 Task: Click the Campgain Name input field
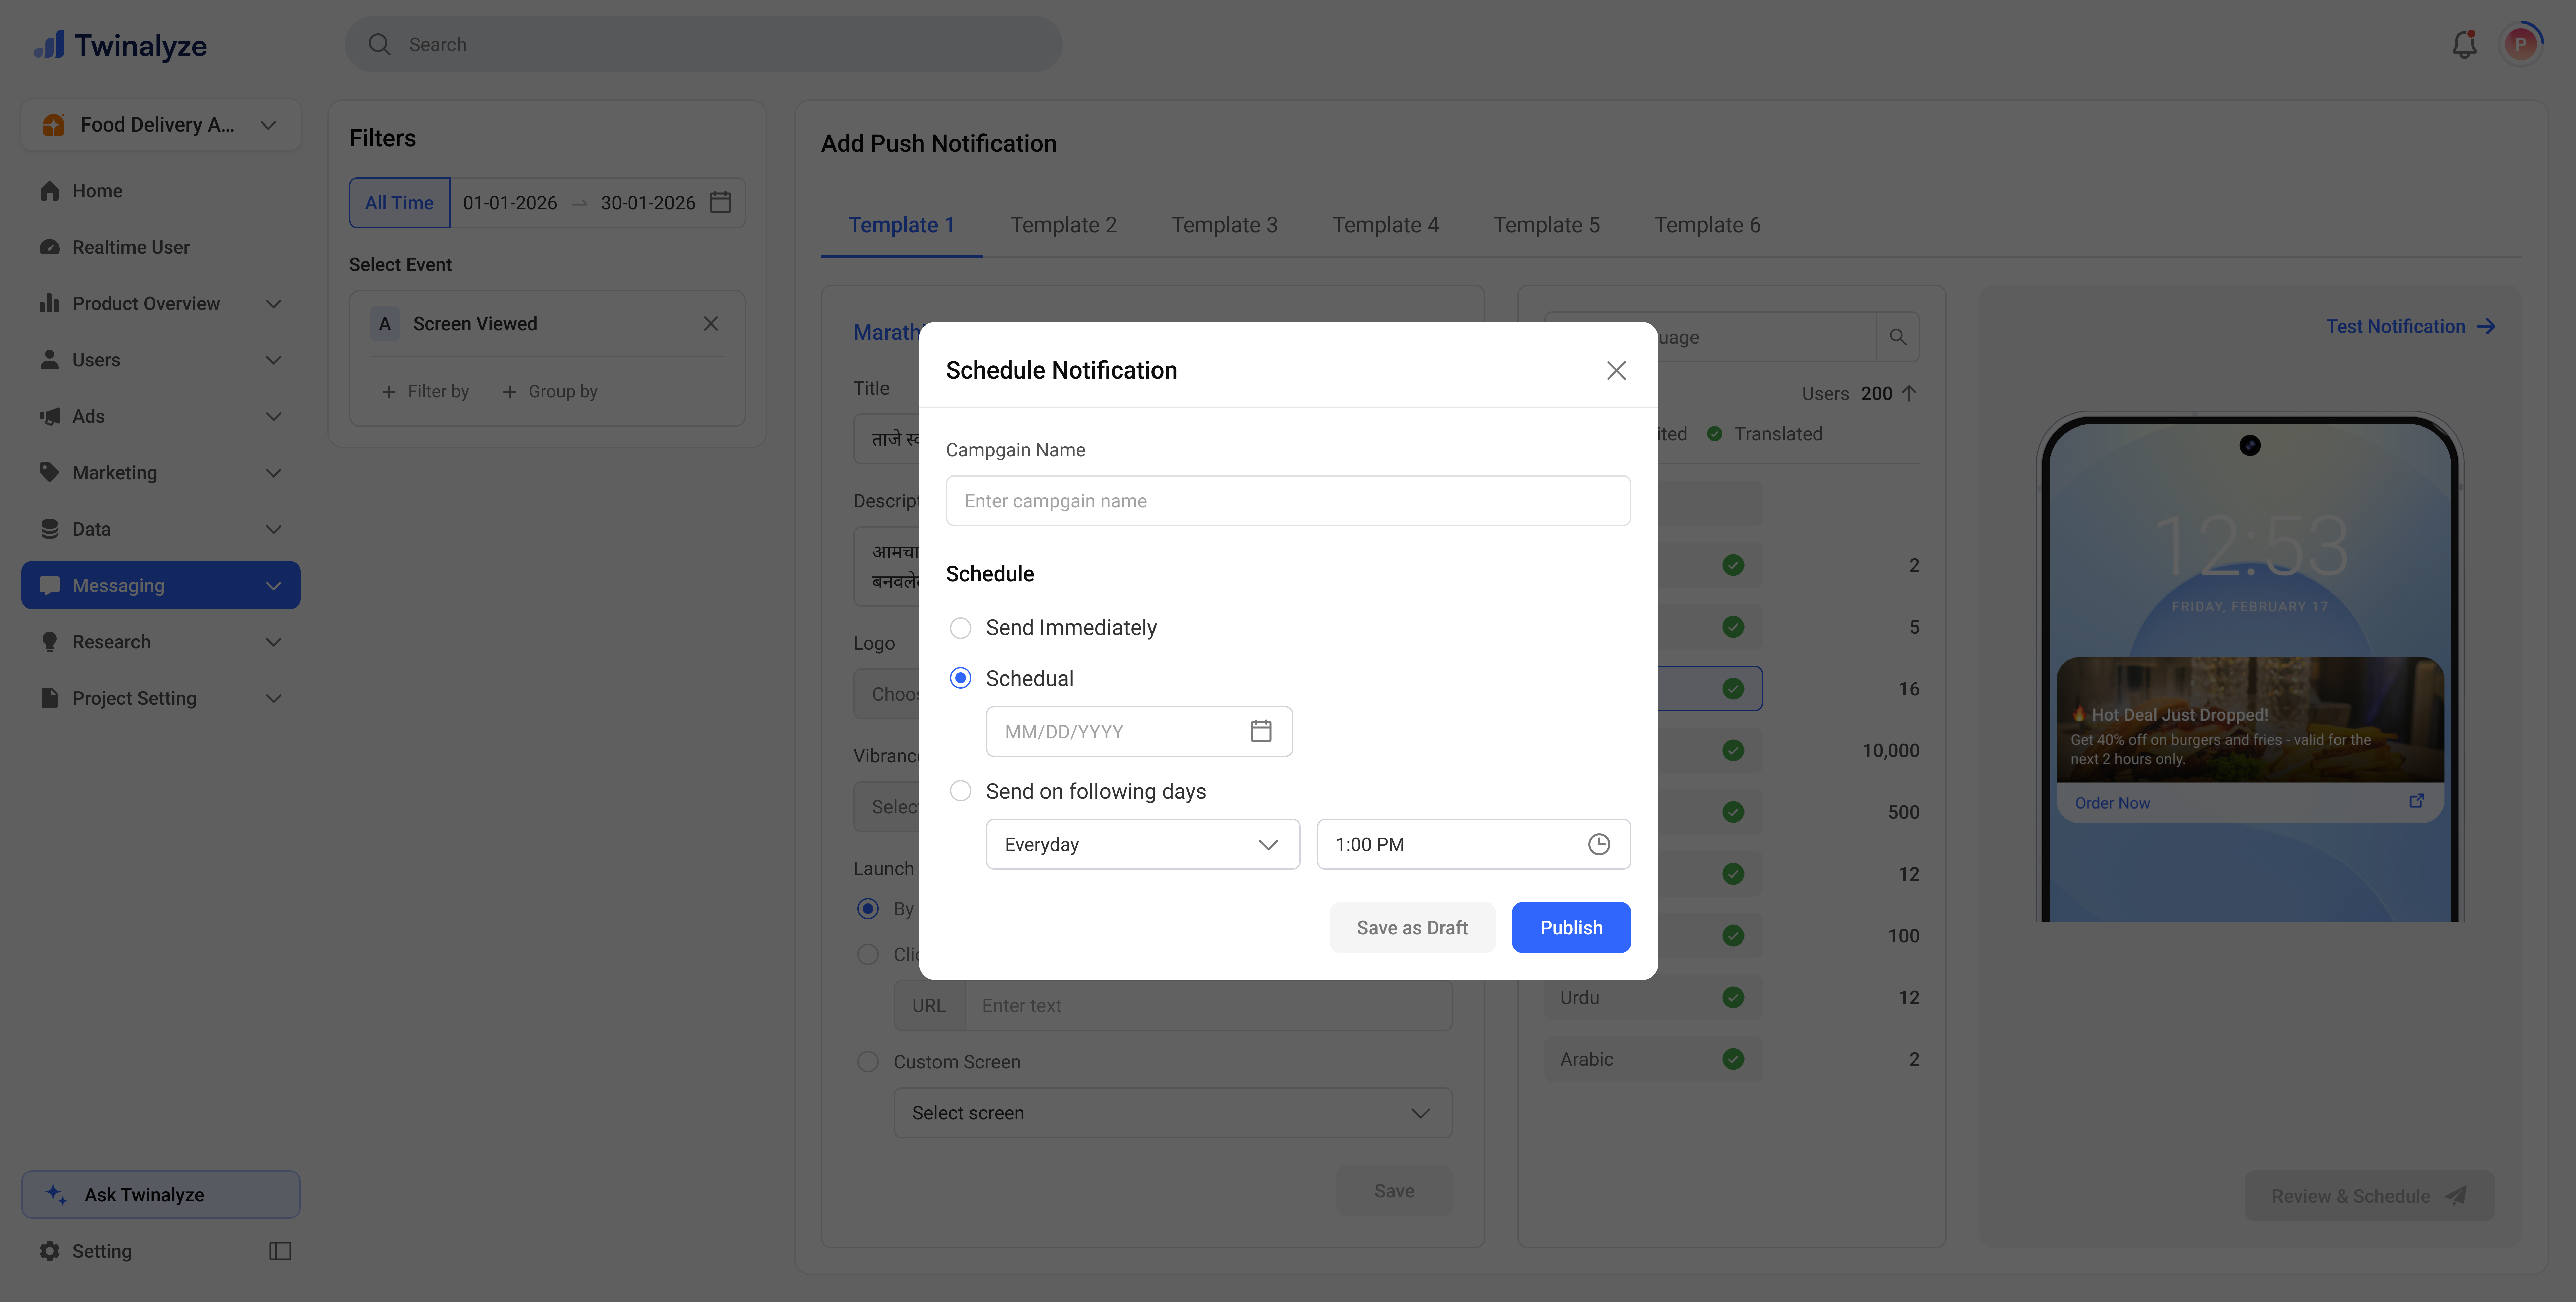pos(1288,500)
